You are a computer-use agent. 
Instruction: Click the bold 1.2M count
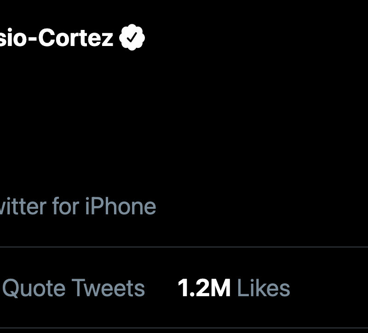[204, 288]
